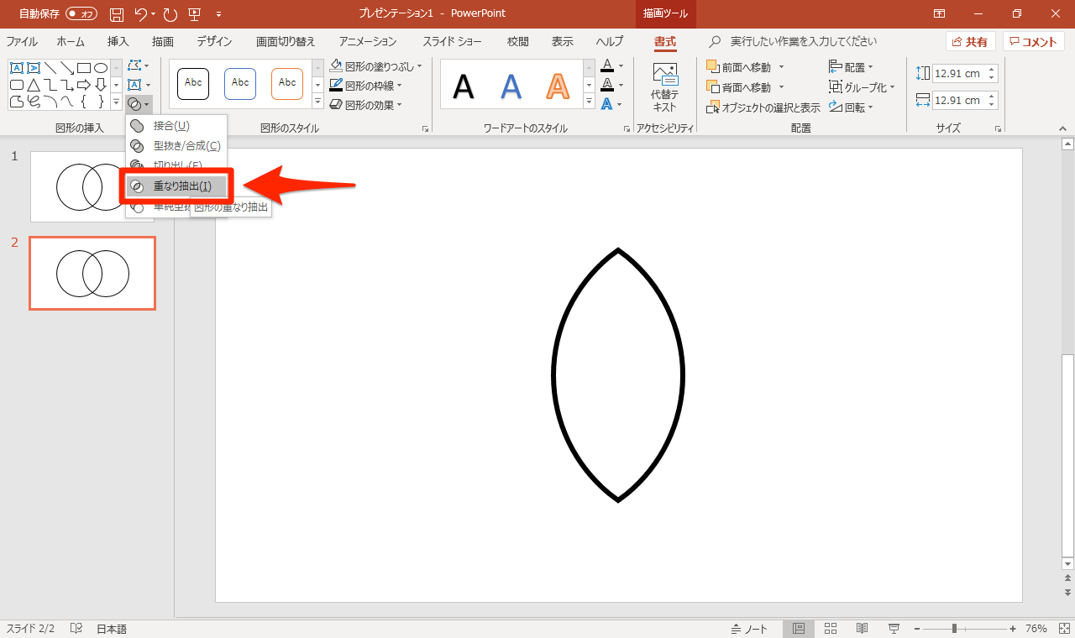Switch to the デザイン ribbon tab

(x=214, y=41)
